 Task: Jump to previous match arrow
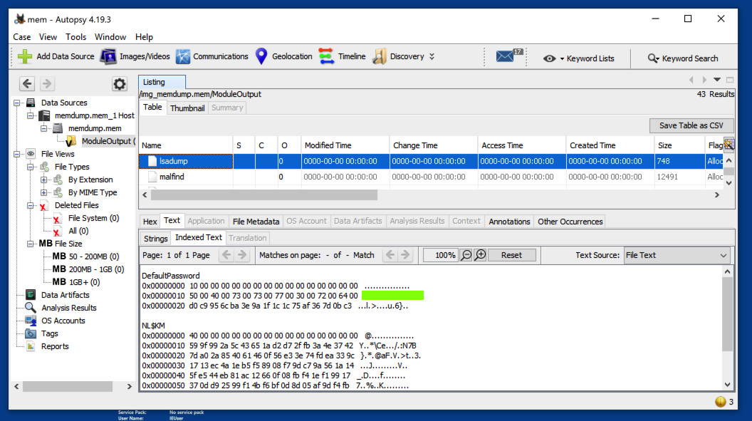pos(390,255)
